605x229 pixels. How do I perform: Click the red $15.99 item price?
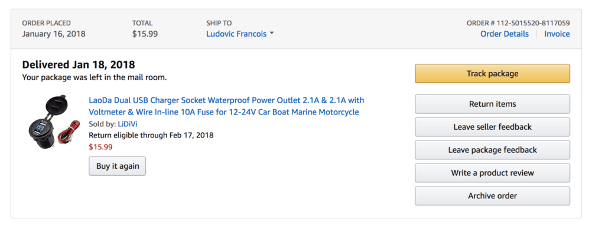pyautogui.click(x=100, y=147)
